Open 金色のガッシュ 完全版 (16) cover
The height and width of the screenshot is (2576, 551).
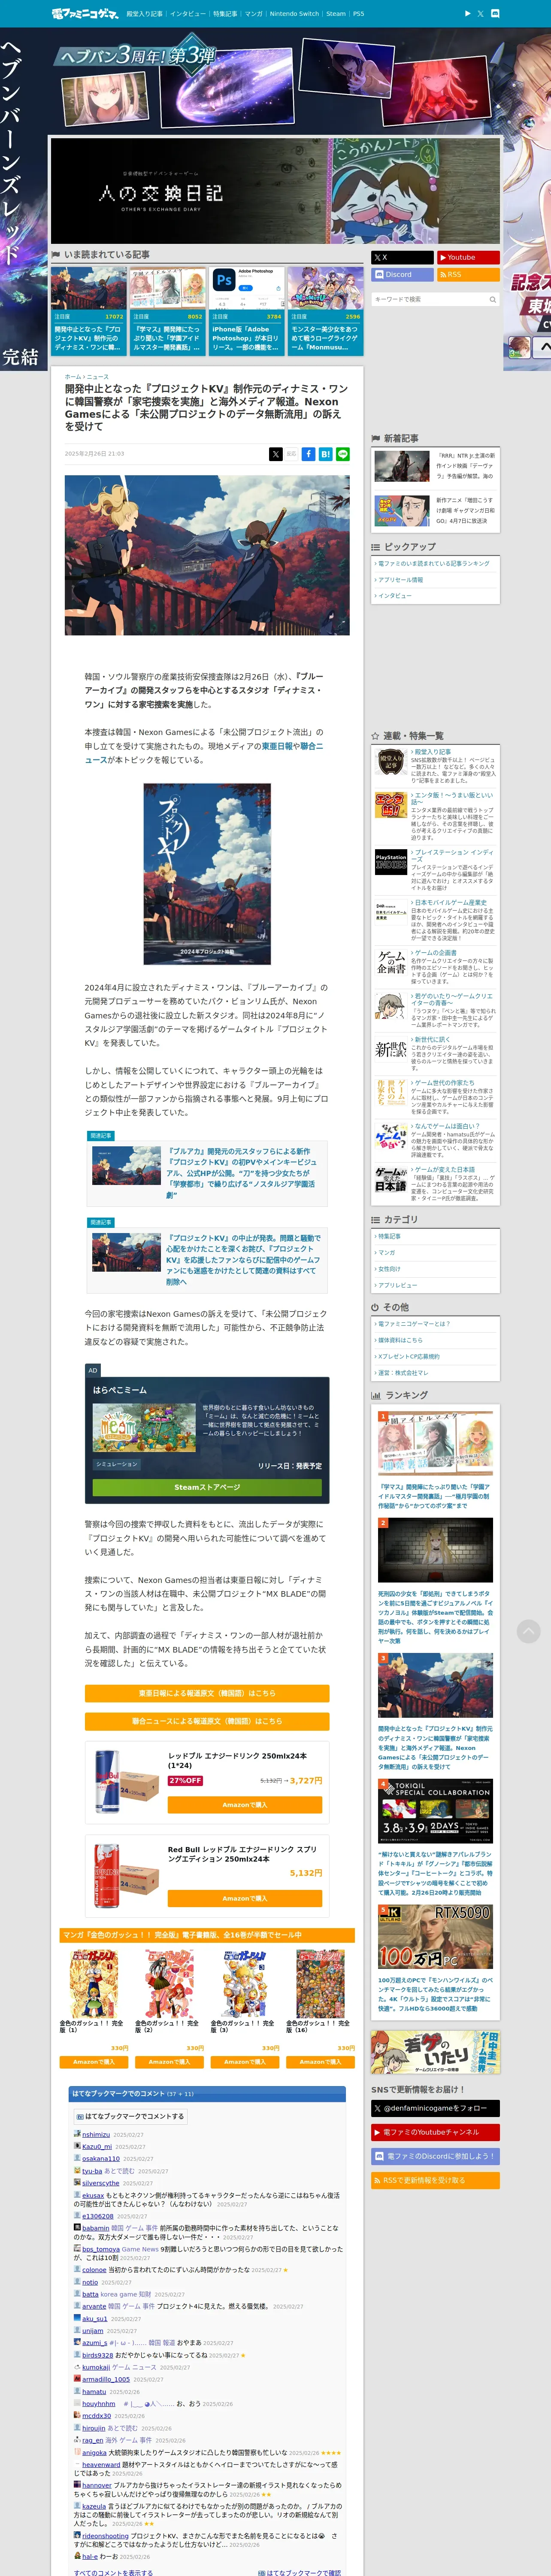point(320,1983)
